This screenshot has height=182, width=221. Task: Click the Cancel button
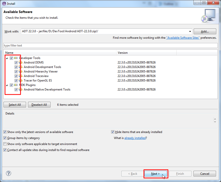tap(205, 174)
